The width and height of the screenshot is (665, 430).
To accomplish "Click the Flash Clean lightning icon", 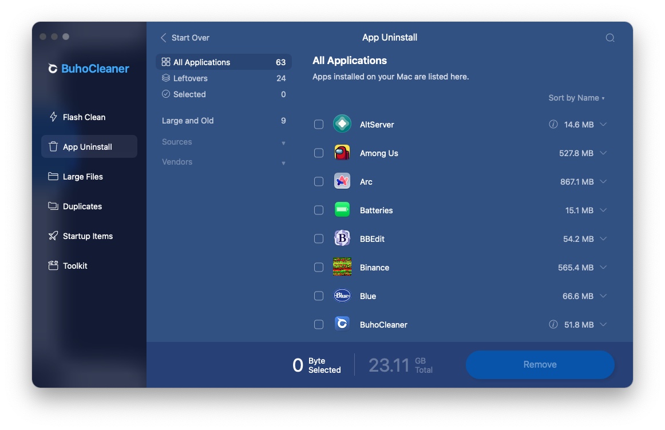I will point(53,117).
